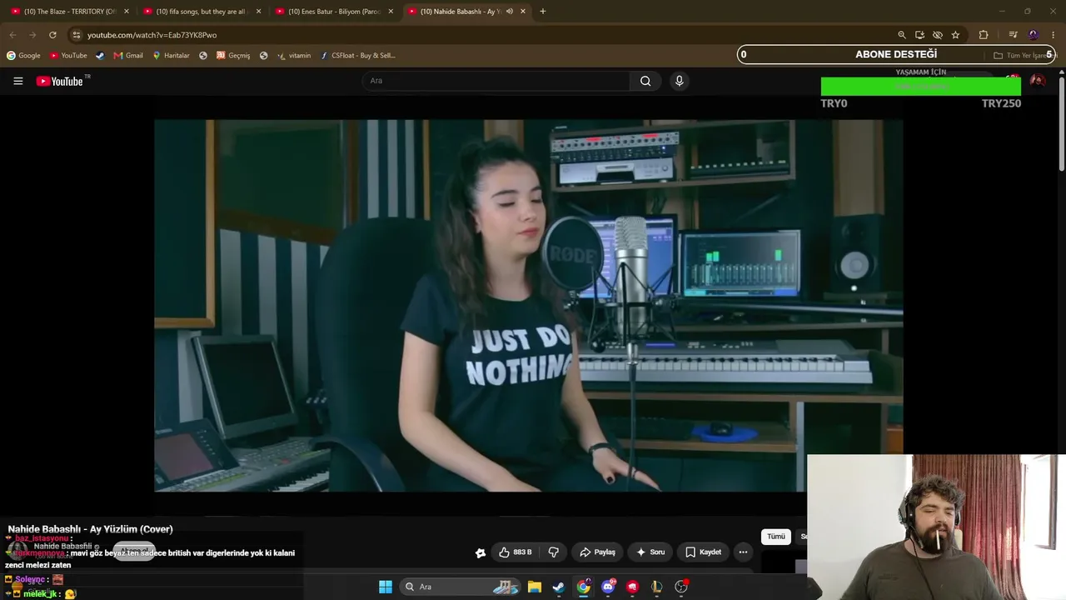
Task: Click the Windows taskbar search box
Action: point(459,587)
